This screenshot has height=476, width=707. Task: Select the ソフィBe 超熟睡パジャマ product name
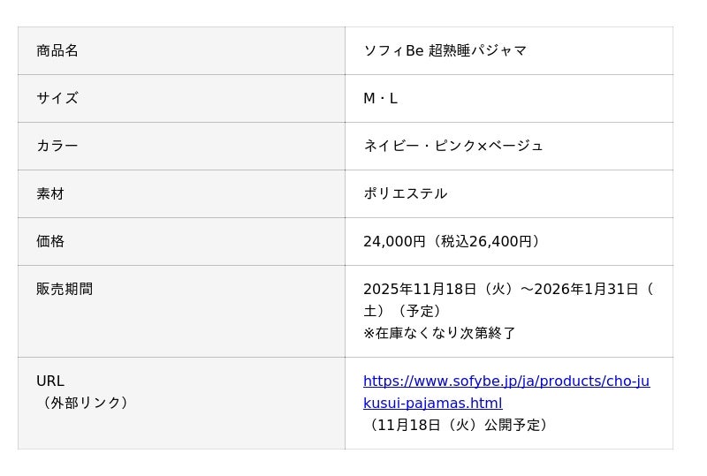click(x=445, y=50)
